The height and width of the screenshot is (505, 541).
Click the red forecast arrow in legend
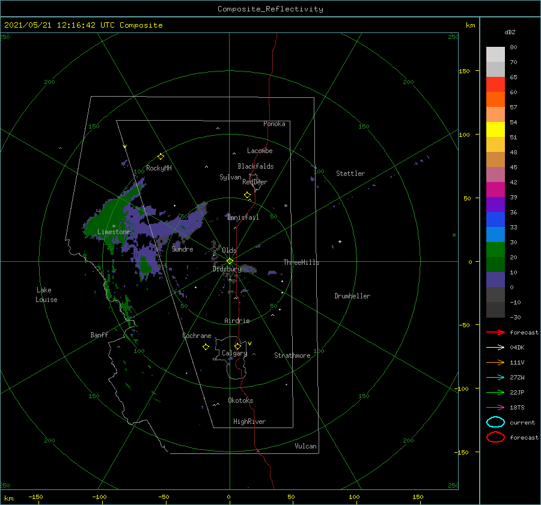[x=495, y=332]
